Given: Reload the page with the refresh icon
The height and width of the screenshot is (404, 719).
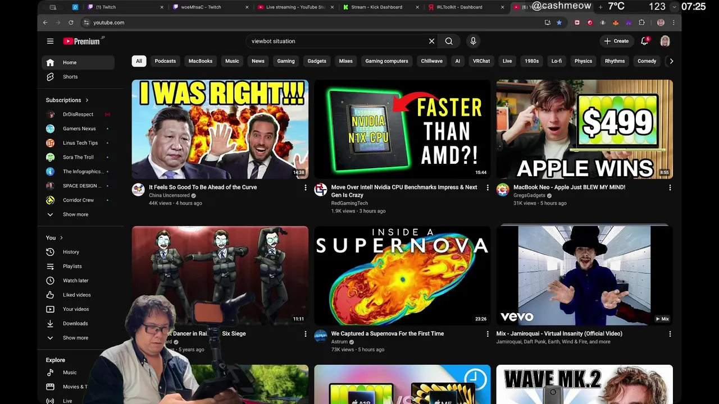Looking at the screenshot, I should tap(71, 22).
